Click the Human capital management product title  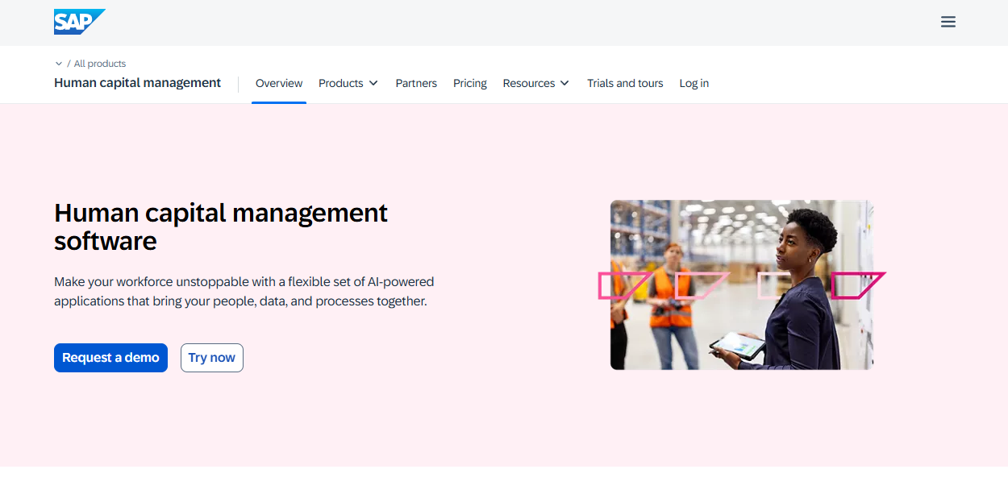pos(137,82)
